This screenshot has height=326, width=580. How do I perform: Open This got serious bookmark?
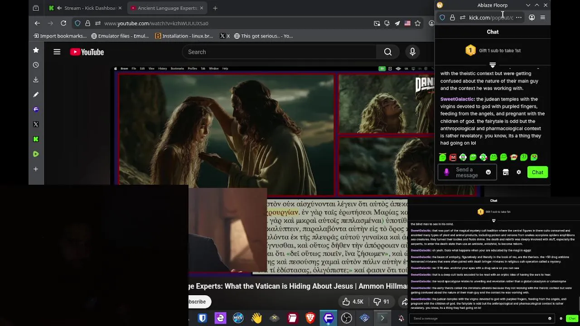[264, 36]
